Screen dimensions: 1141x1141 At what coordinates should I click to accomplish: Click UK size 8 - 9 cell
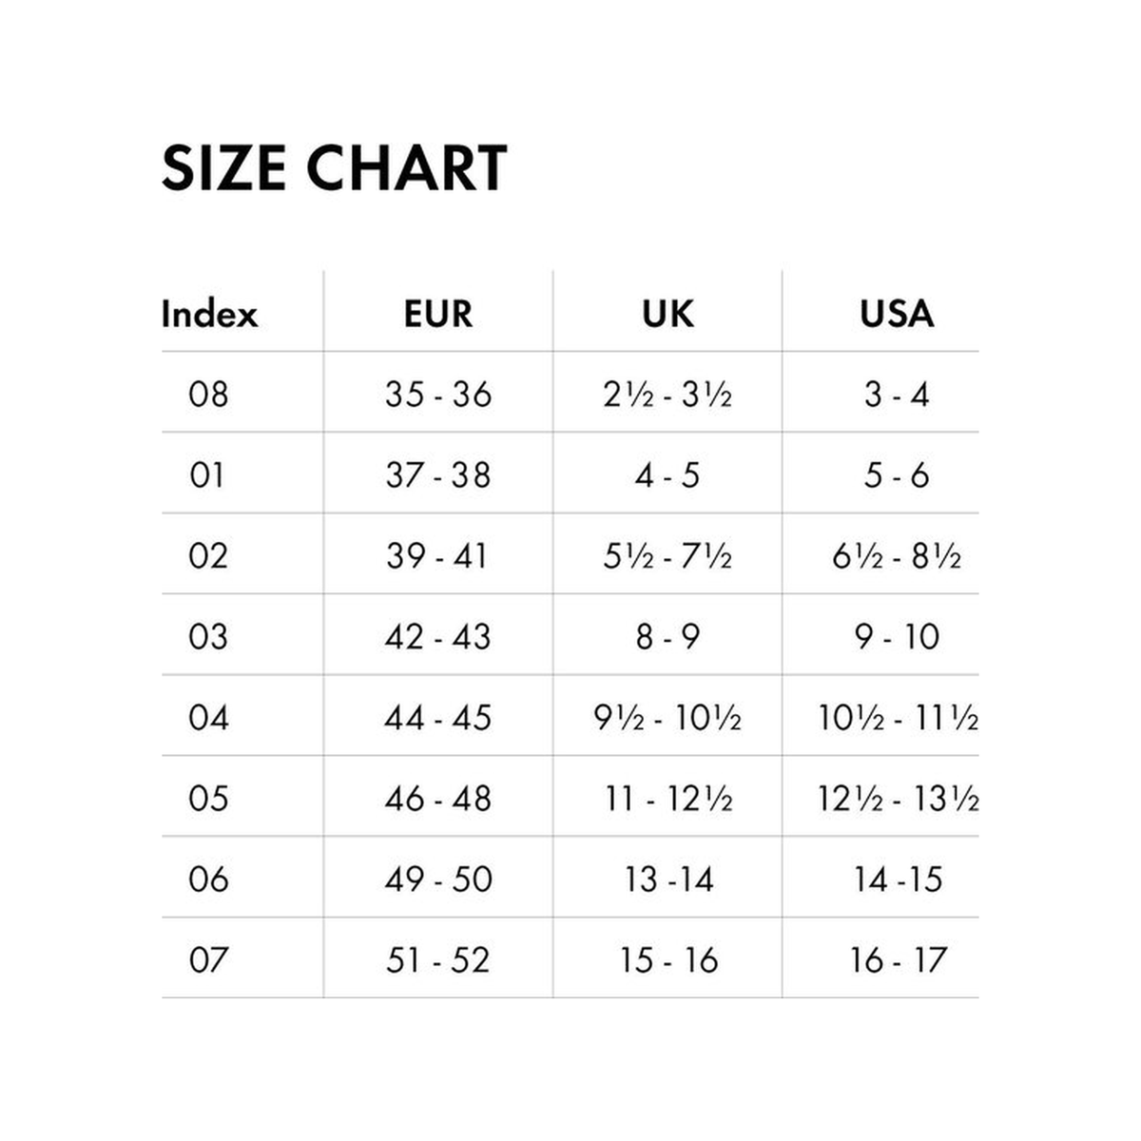pos(667,636)
